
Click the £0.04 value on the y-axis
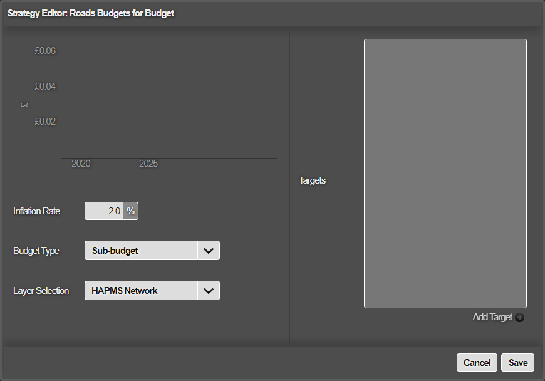[x=45, y=86]
